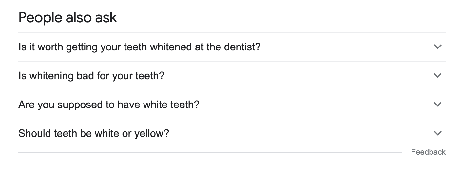Show the answer on whether whitening is bad
Viewport: 460px width, 171px height.
pyautogui.click(x=91, y=76)
